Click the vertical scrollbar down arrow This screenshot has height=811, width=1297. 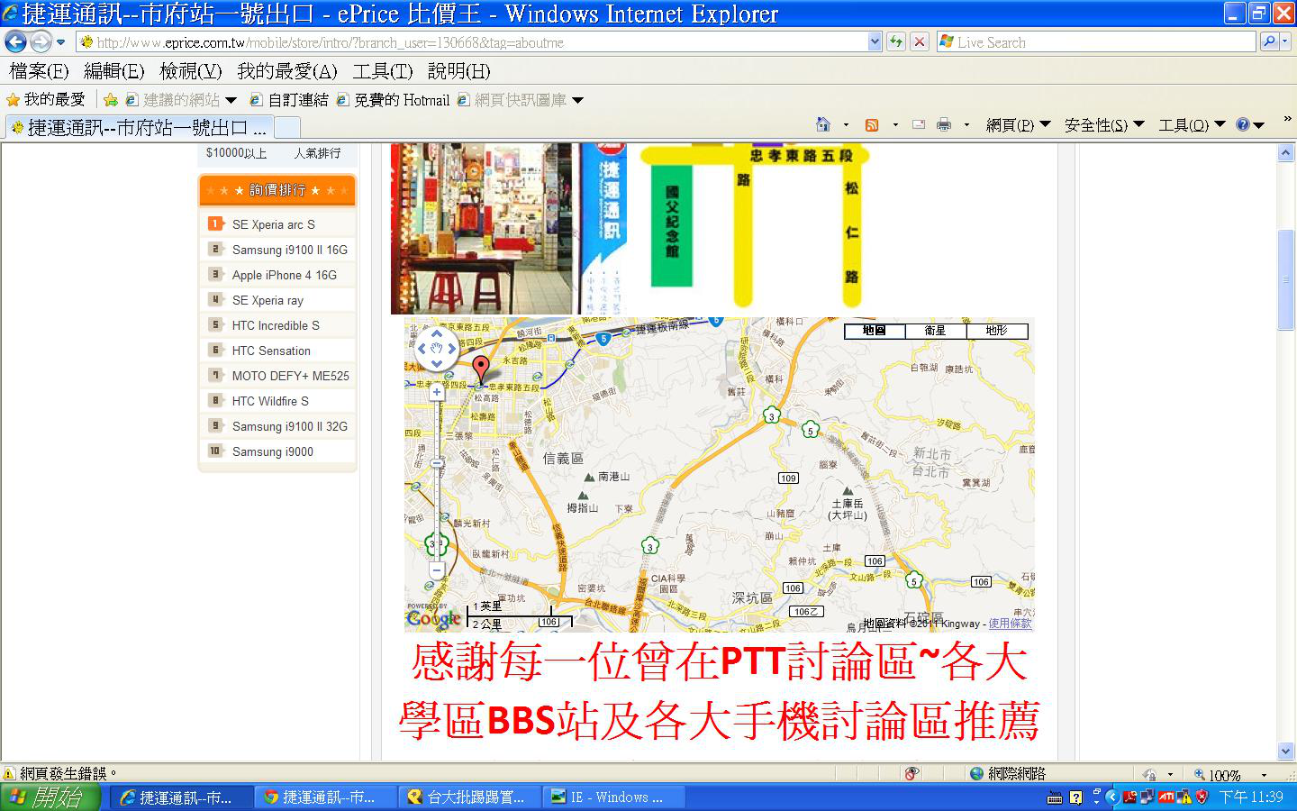point(1286,751)
